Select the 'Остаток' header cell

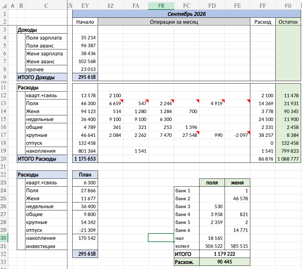point(288,22)
